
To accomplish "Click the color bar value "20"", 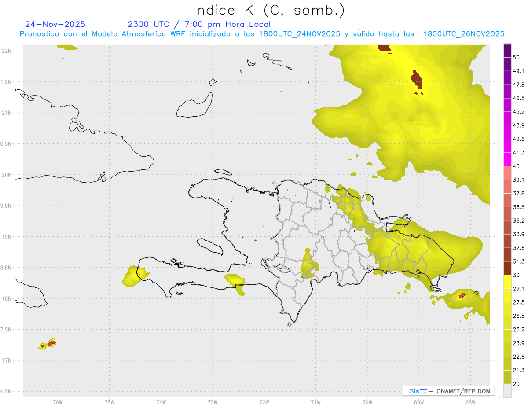I will click(517, 384).
